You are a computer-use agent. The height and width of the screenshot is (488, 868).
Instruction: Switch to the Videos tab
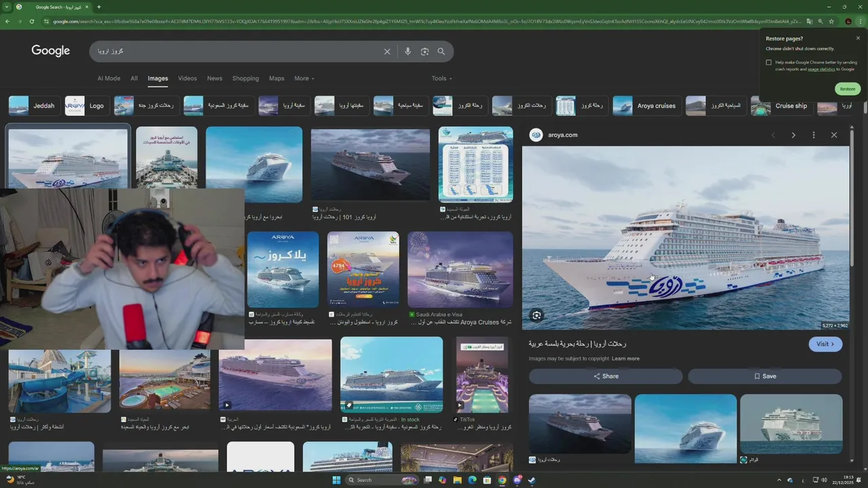(187, 79)
